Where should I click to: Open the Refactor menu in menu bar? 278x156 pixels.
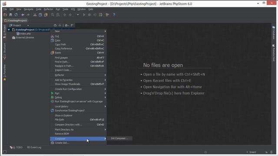(x=48, y=9)
